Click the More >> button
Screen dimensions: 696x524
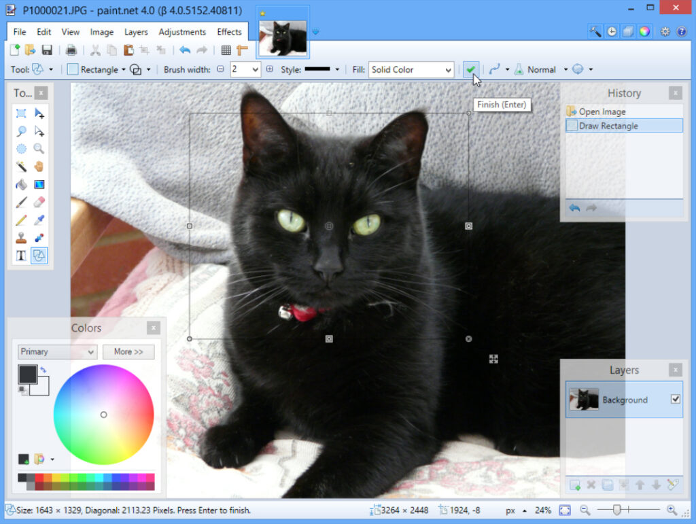[128, 351]
